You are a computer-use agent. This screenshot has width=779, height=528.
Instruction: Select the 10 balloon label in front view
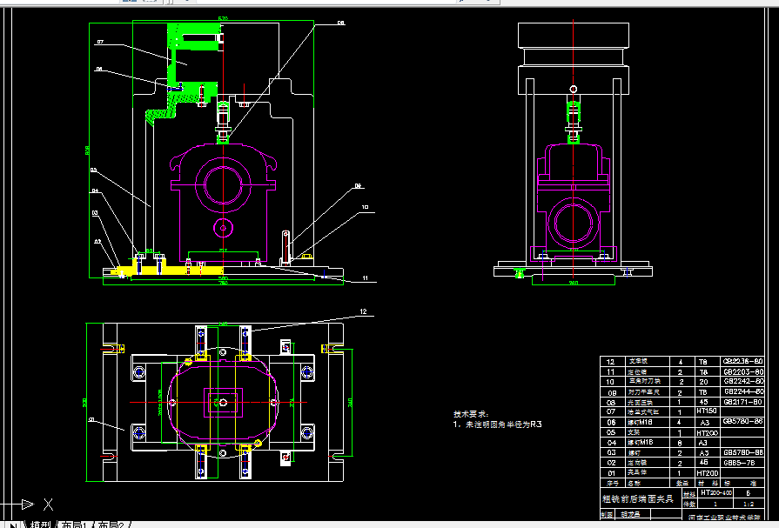(x=365, y=207)
